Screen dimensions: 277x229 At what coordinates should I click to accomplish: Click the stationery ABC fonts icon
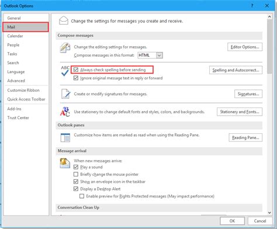tap(65, 112)
